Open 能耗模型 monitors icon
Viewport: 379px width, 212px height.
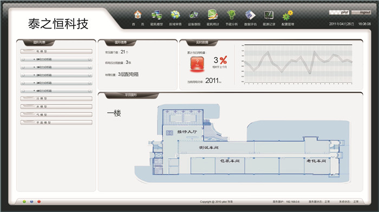tap(156, 15)
